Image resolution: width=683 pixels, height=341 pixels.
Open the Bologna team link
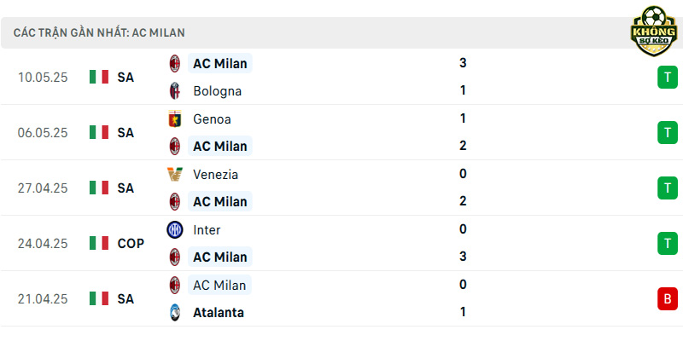pos(217,91)
